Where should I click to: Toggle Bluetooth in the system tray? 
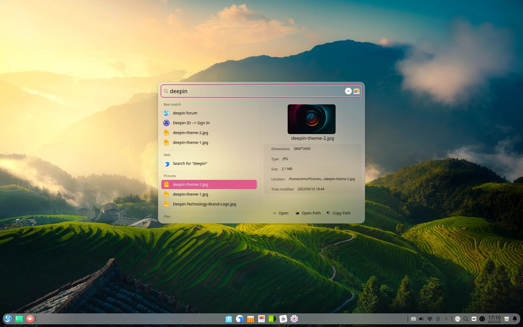(438, 319)
